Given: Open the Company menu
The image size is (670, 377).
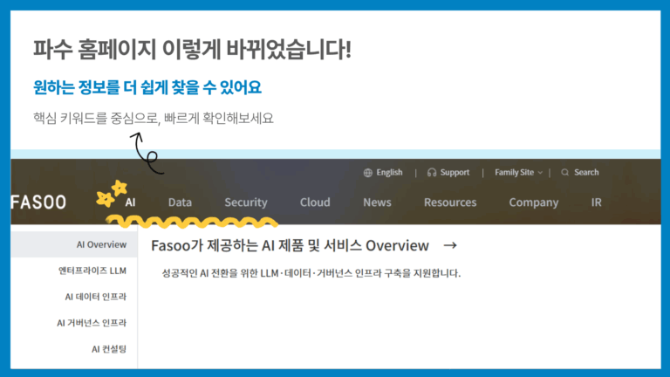Looking at the screenshot, I should click(x=533, y=202).
